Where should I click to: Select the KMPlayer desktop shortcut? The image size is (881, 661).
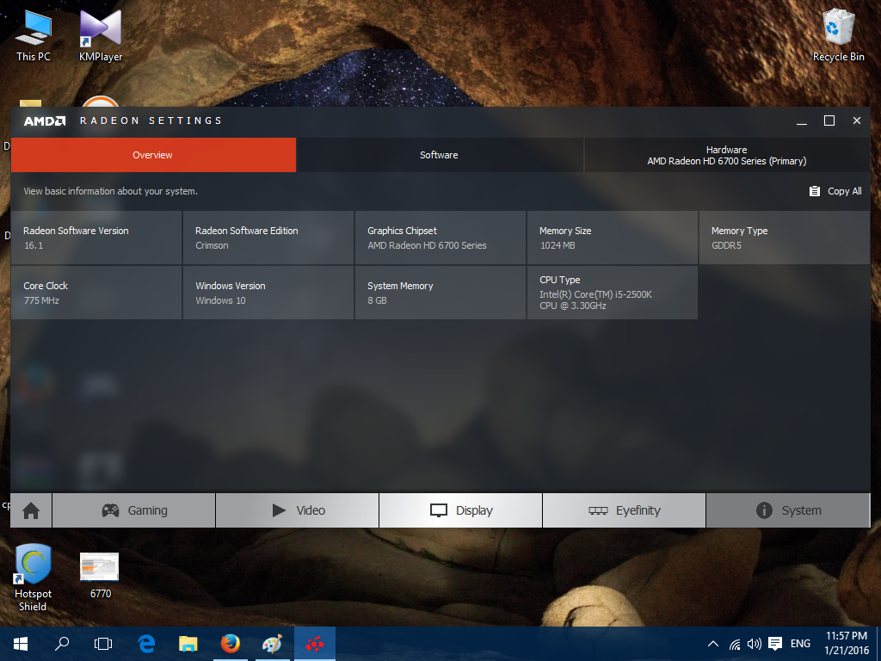101,35
